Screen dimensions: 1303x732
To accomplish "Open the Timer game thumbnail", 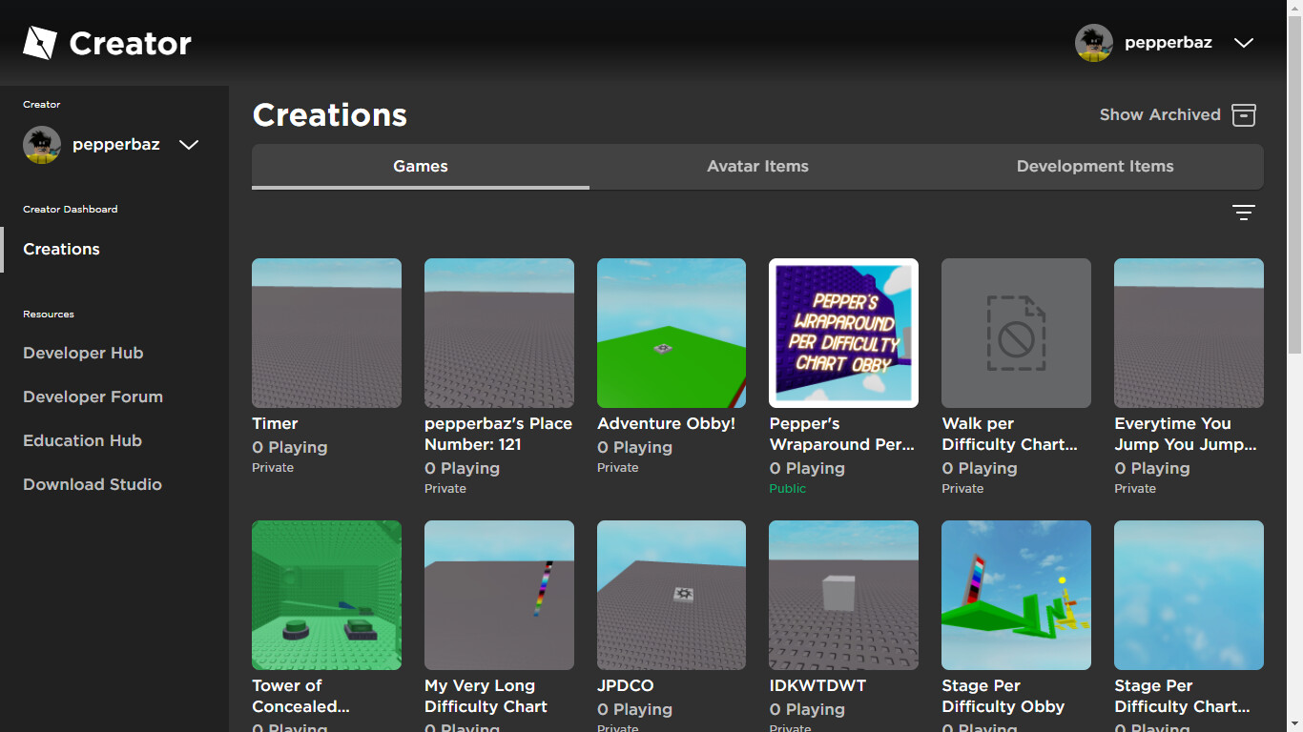I will pyautogui.click(x=326, y=333).
